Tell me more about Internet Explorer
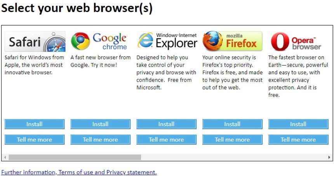The height and width of the screenshot is (176, 334). pos(166,140)
